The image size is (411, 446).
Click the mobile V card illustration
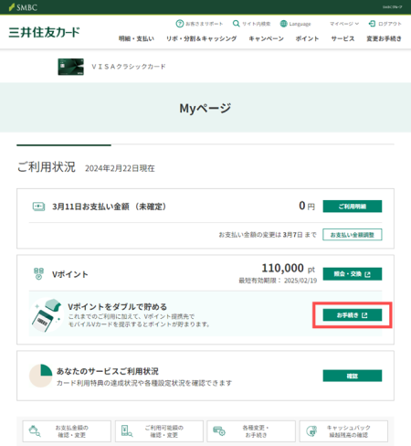[47, 315]
